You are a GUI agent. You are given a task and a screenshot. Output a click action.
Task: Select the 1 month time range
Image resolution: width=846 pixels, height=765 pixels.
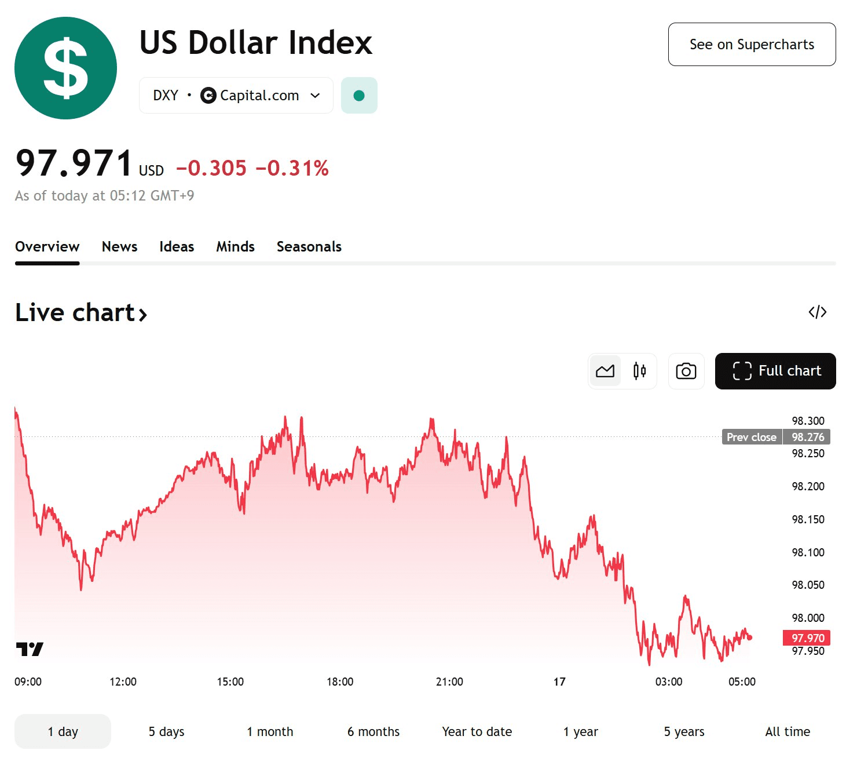click(x=270, y=731)
